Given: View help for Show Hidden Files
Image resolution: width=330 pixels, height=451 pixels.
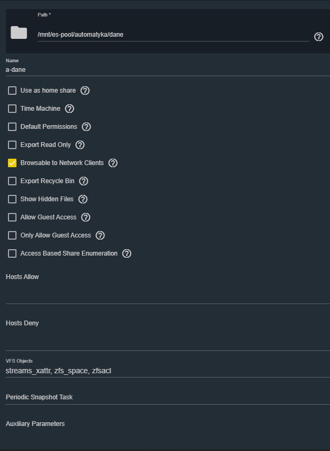Looking at the screenshot, I should pos(83,199).
